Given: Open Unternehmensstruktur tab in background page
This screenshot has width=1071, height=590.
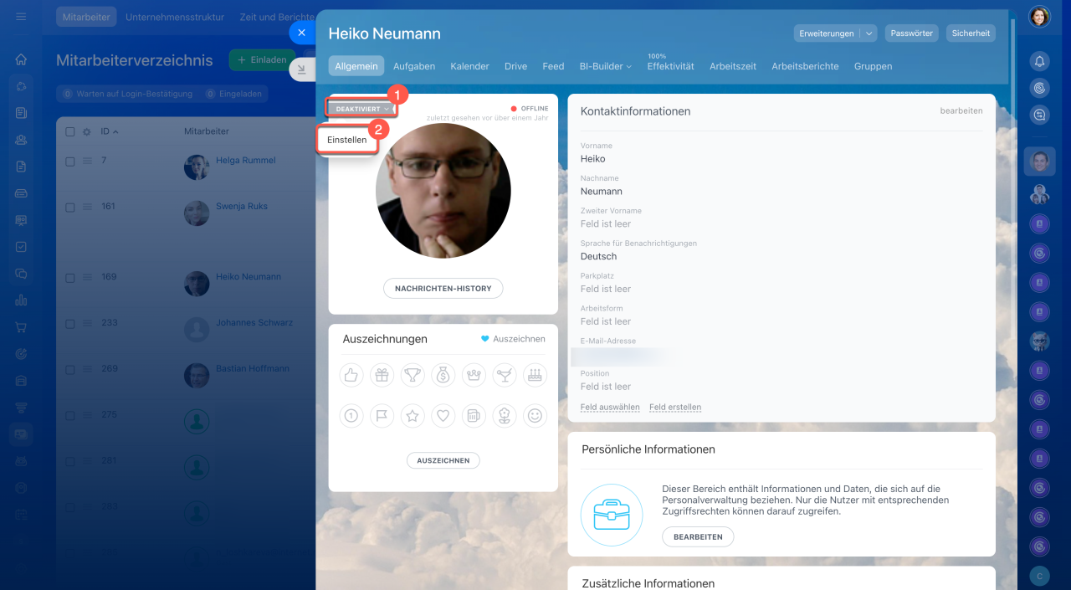Looking at the screenshot, I should [175, 17].
